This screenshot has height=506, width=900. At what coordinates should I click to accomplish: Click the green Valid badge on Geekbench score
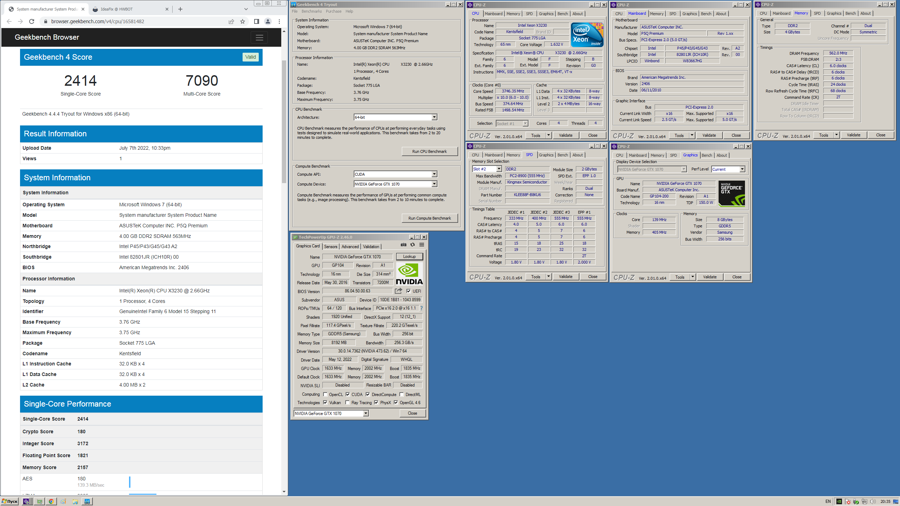coord(251,57)
